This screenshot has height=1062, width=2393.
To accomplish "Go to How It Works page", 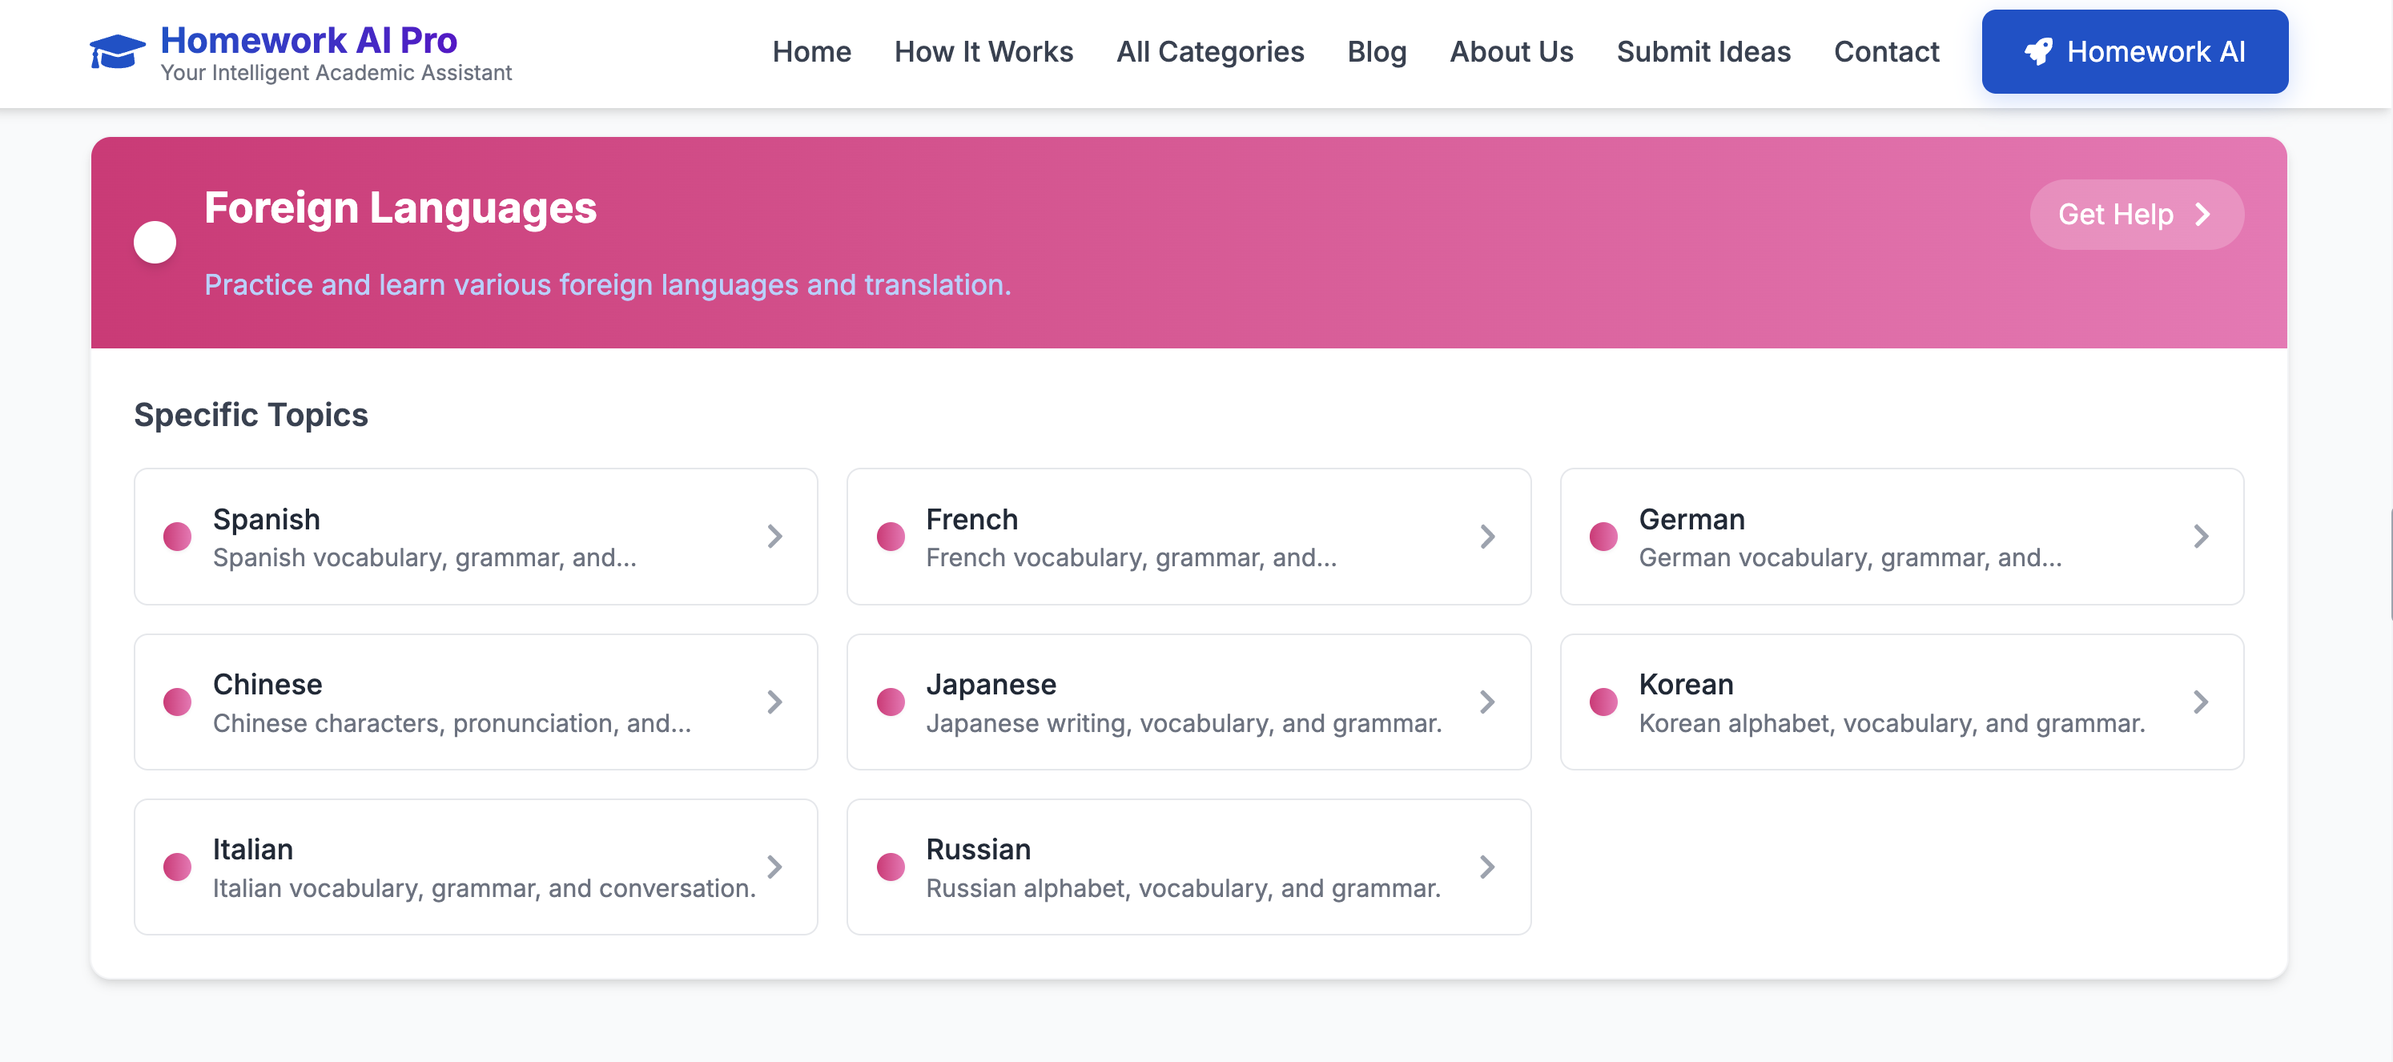I will point(983,52).
